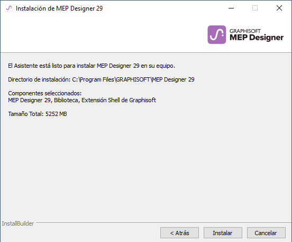Click the purple MEP Designer logo icon
The image size is (292, 242).
click(217, 34)
